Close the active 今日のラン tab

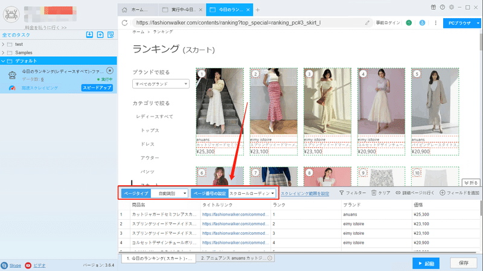[248, 10]
